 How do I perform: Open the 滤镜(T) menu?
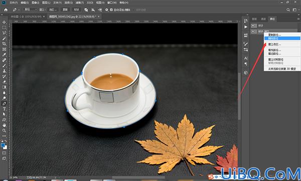coord(79,2)
